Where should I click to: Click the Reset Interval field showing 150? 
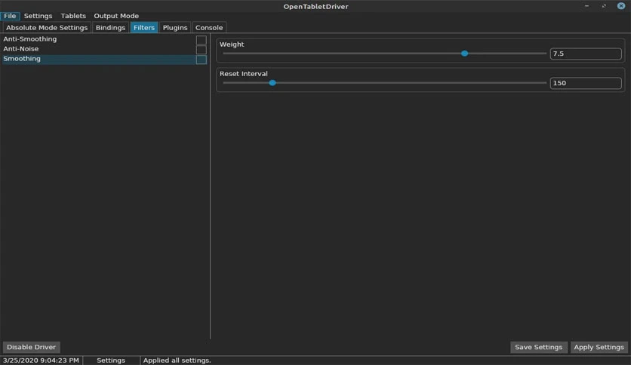[x=586, y=83]
